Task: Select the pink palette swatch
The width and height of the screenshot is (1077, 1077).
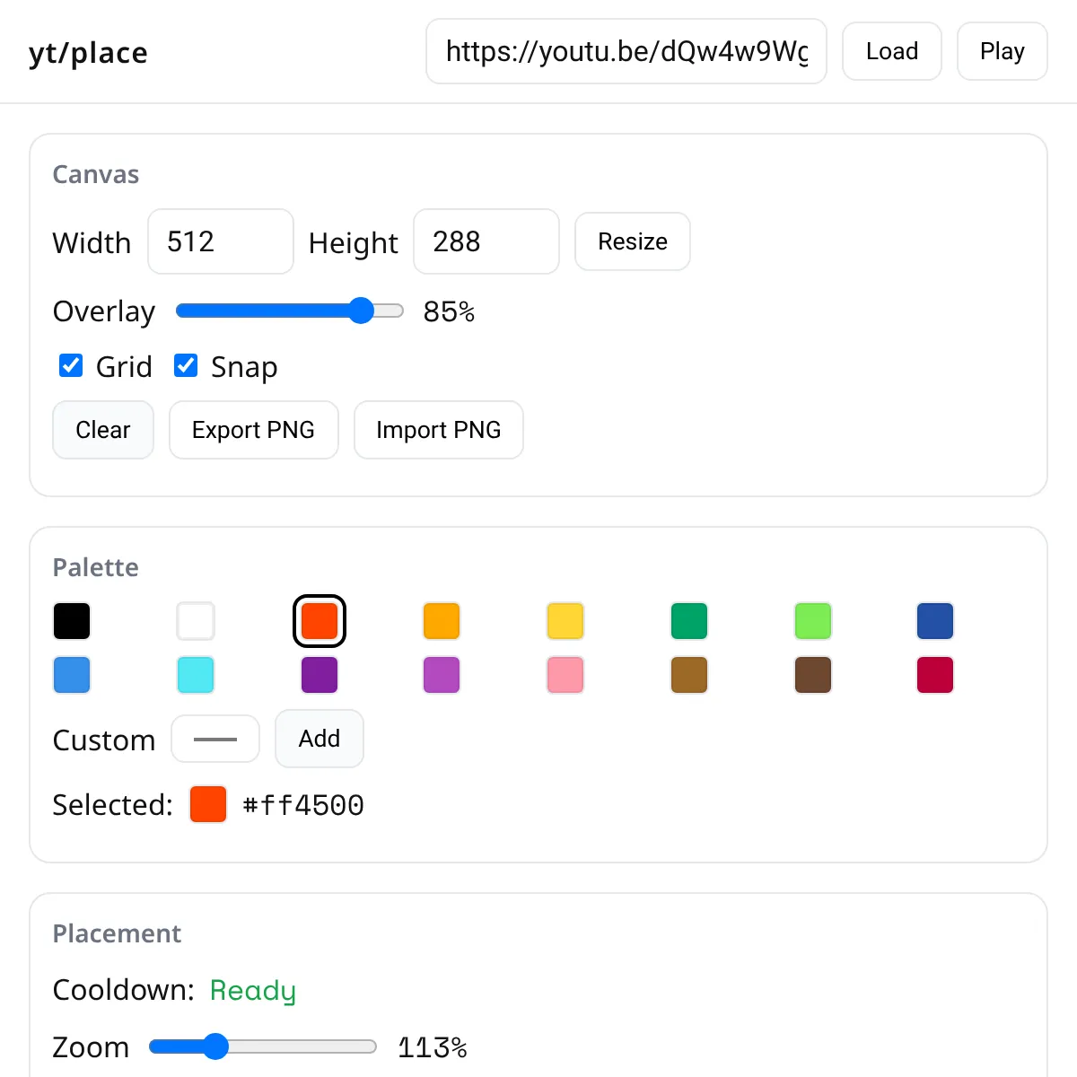Action: tap(565, 675)
